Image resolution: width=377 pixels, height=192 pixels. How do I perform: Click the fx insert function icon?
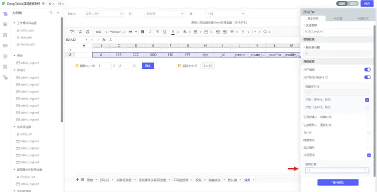104,40
